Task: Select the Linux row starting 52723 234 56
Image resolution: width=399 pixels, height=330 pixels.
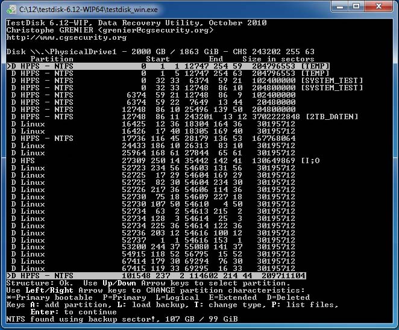Action: pyautogui.click(x=153, y=168)
